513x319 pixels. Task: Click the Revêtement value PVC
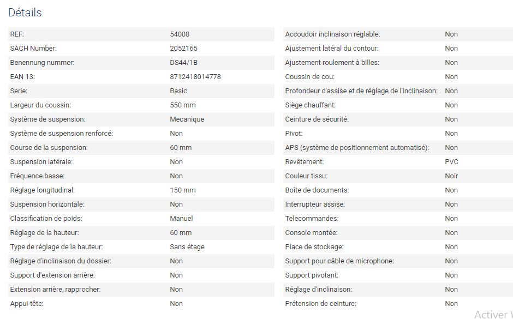(451, 162)
